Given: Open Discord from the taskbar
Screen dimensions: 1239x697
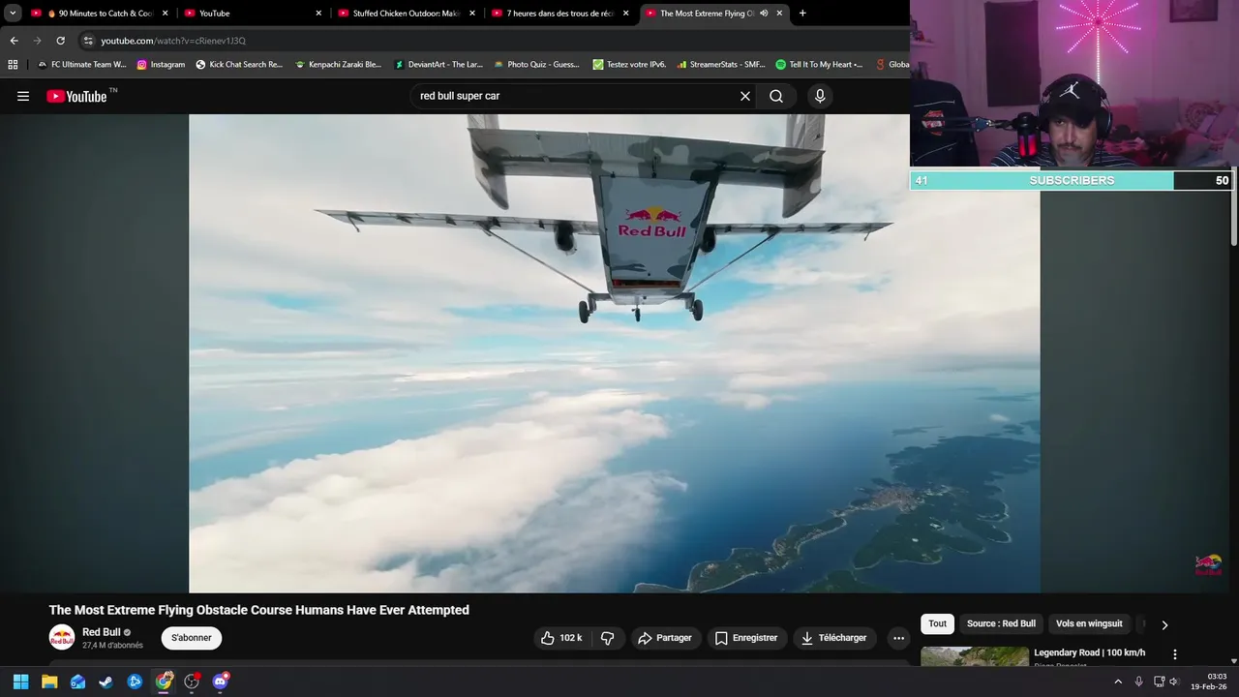Looking at the screenshot, I should pos(221,682).
